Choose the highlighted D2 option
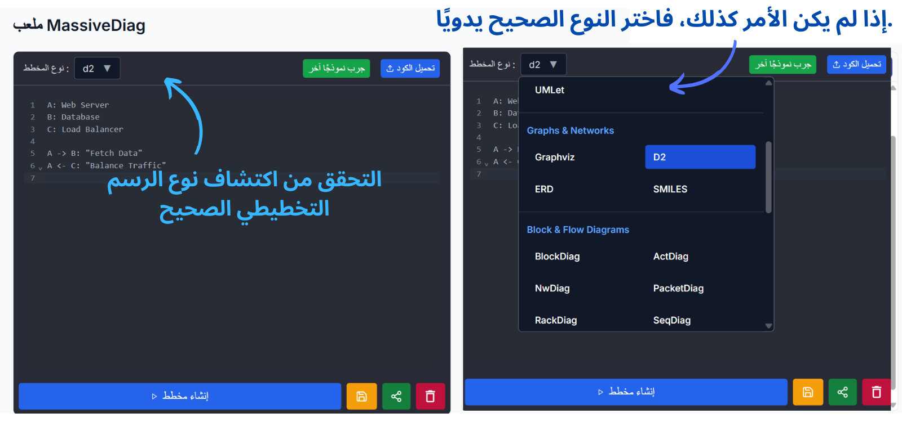902x422 pixels. pos(700,158)
